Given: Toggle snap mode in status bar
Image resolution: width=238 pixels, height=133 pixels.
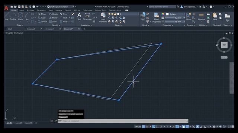Looking at the screenshot, I should [147, 126].
